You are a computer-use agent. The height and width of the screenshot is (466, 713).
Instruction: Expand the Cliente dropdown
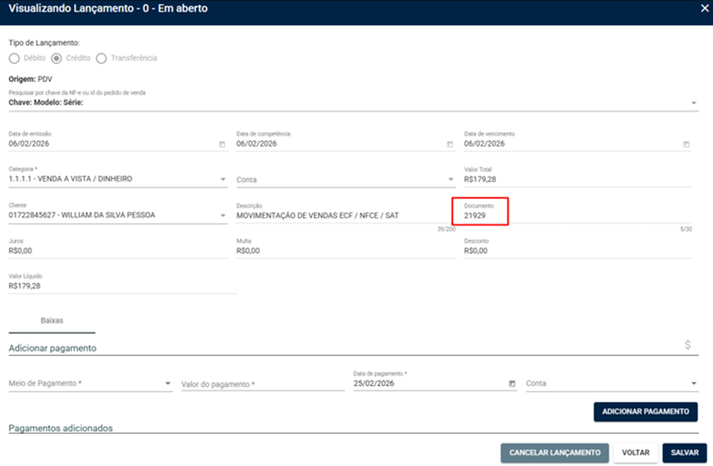[223, 215]
